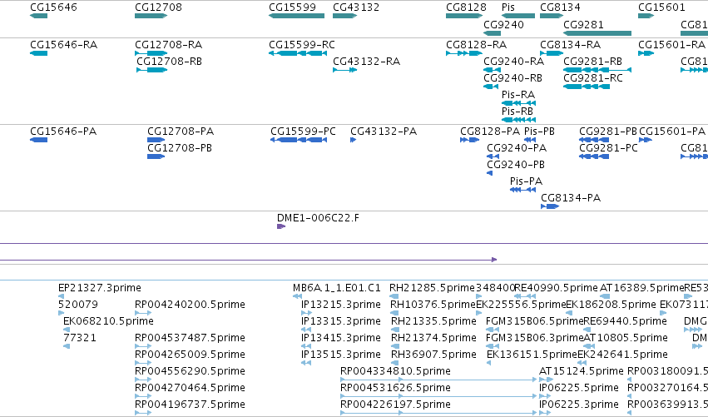Click the CG9240 gene label
Image resolution: width=708 pixels, height=417 pixels.
coord(503,24)
